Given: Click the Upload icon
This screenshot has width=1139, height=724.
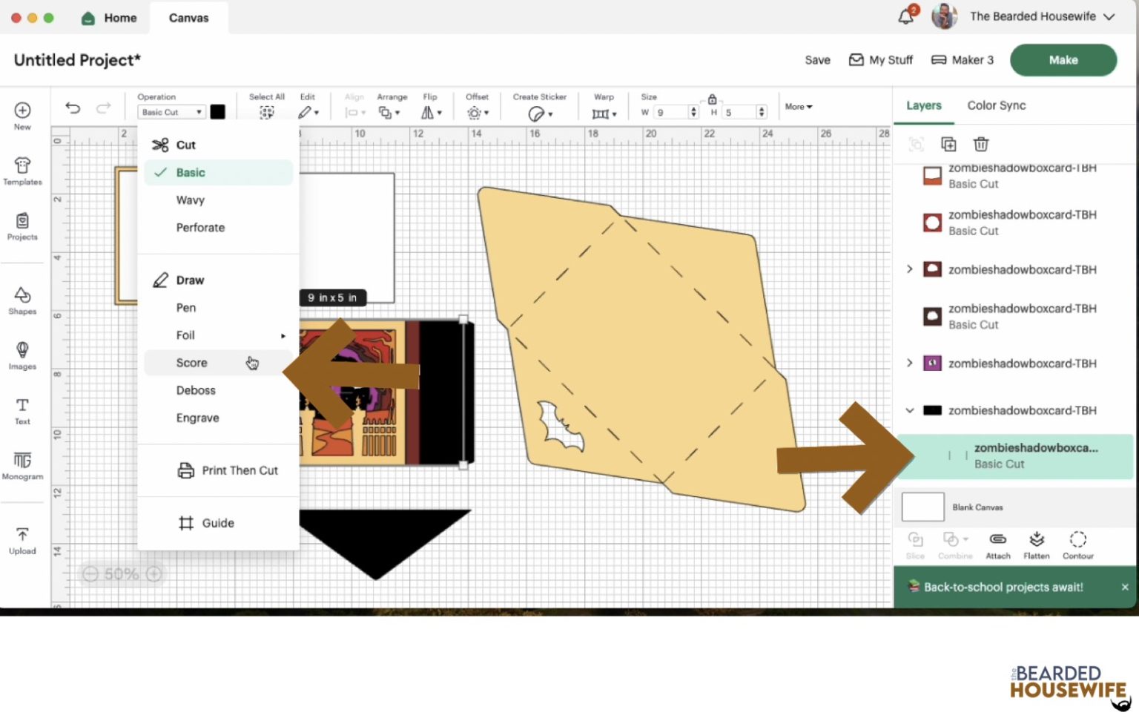Looking at the screenshot, I should 22,540.
